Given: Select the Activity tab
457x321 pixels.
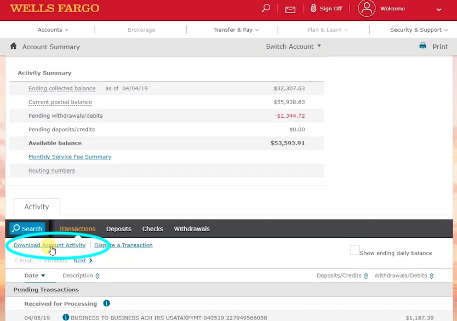Looking at the screenshot, I should click(37, 207).
